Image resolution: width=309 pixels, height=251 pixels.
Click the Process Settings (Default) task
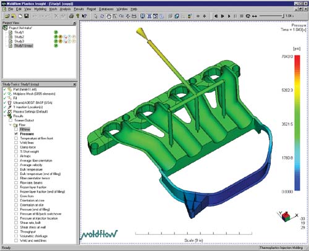(30, 111)
